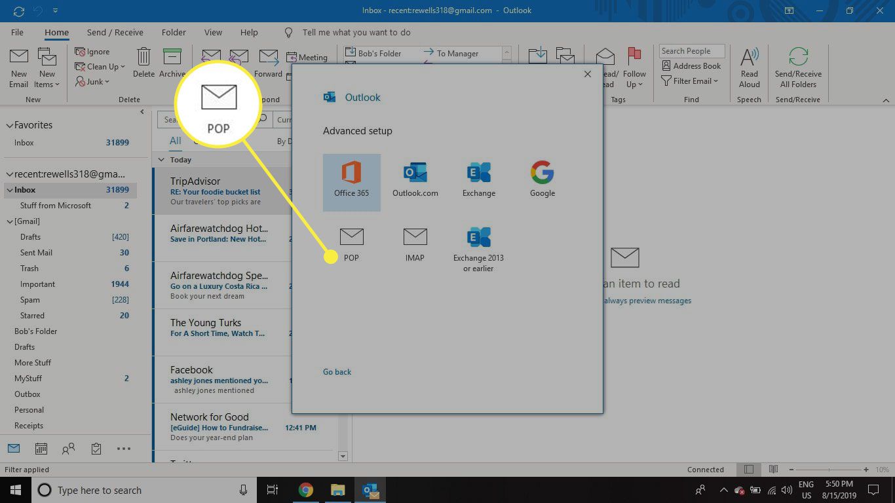895x503 pixels.
Task: Open the Follow Up flag dropdown
Action: 634,68
